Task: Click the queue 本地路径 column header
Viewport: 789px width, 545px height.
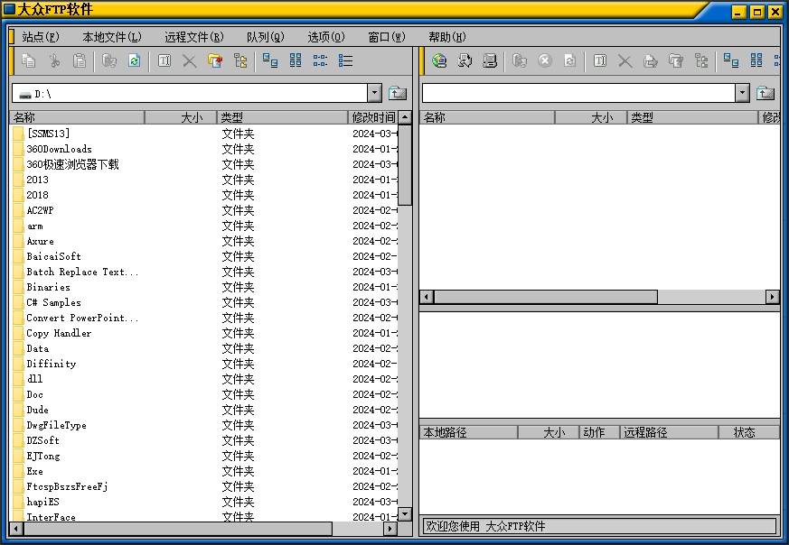Action: [x=468, y=432]
